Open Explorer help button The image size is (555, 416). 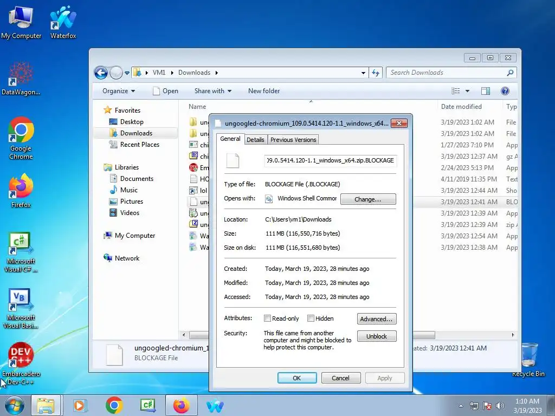tap(505, 91)
